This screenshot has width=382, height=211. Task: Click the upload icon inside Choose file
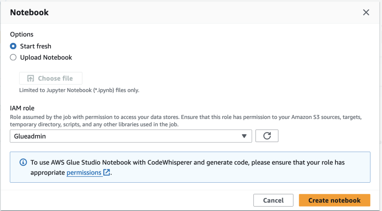tap(31, 78)
